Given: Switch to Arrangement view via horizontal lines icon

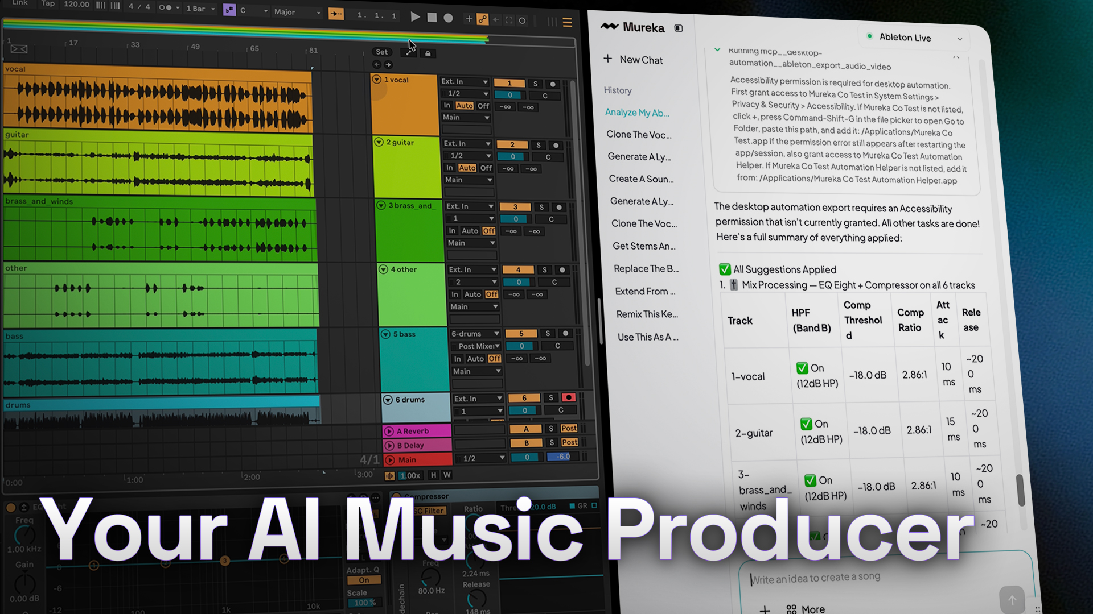Looking at the screenshot, I should pos(568,22).
